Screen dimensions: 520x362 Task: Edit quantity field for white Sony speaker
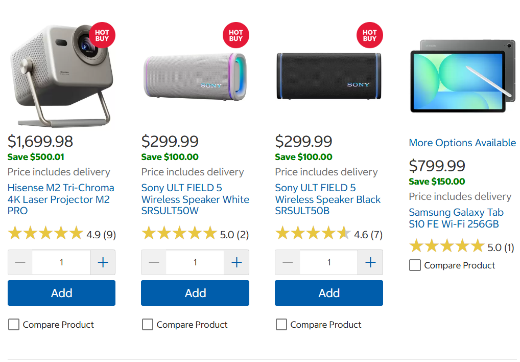(195, 262)
